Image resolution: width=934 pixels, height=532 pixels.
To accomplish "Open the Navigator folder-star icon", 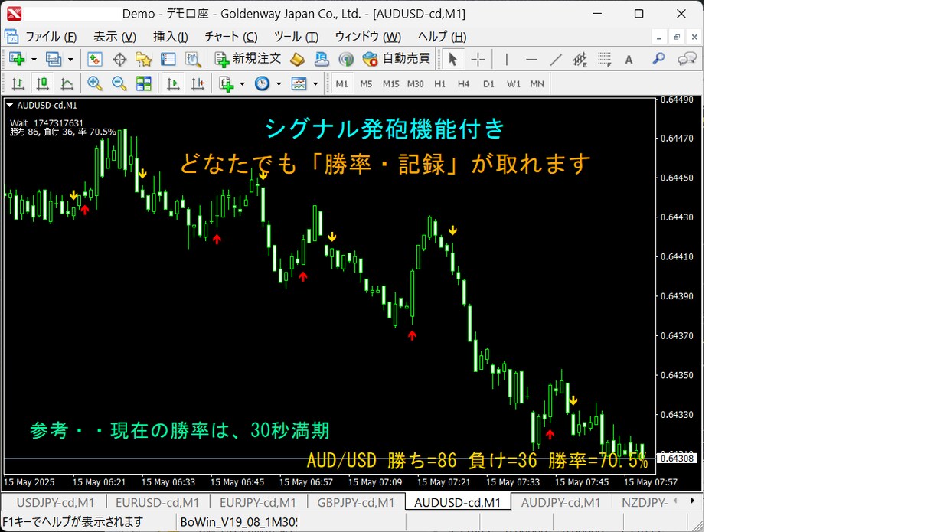I will [x=144, y=59].
